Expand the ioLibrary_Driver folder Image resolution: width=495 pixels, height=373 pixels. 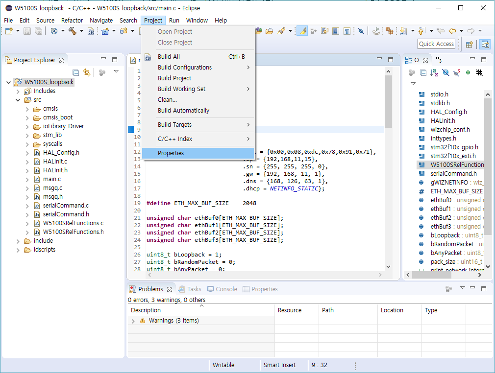click(27, 127)
